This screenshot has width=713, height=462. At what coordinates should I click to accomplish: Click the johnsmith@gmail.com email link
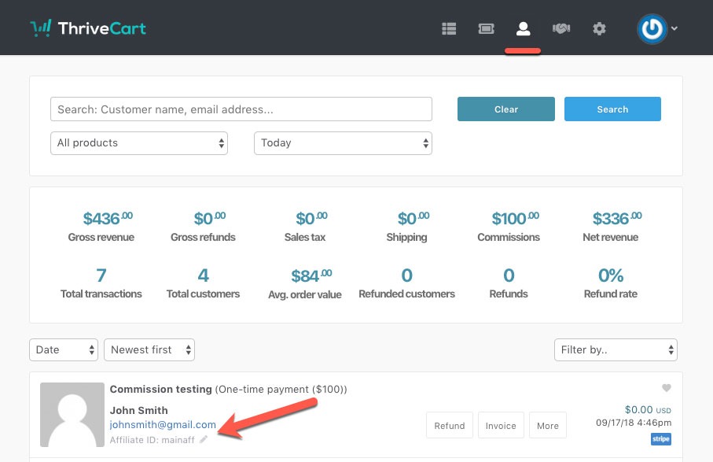point(163,425)
